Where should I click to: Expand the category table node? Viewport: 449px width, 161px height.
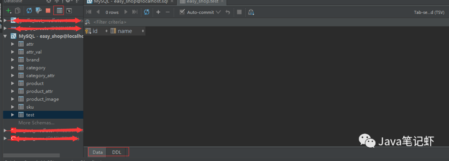(x=12, y=68)
